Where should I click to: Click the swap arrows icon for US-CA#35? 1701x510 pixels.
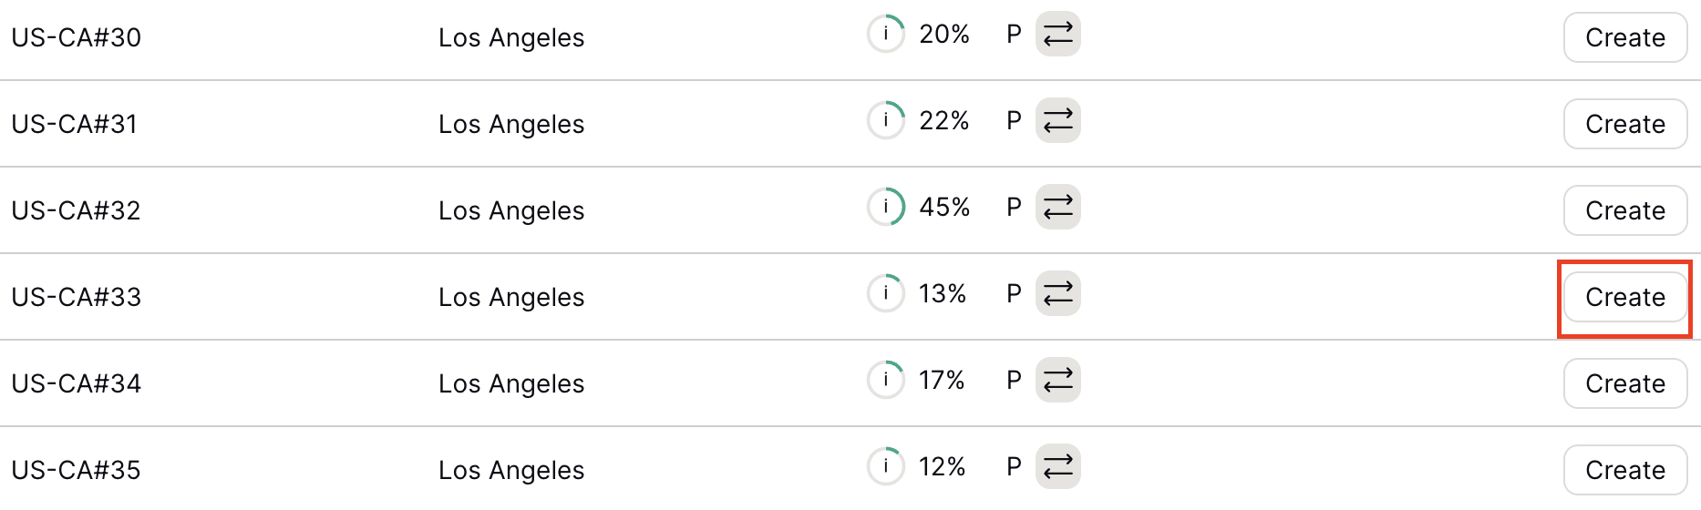tap(1058, 466)
